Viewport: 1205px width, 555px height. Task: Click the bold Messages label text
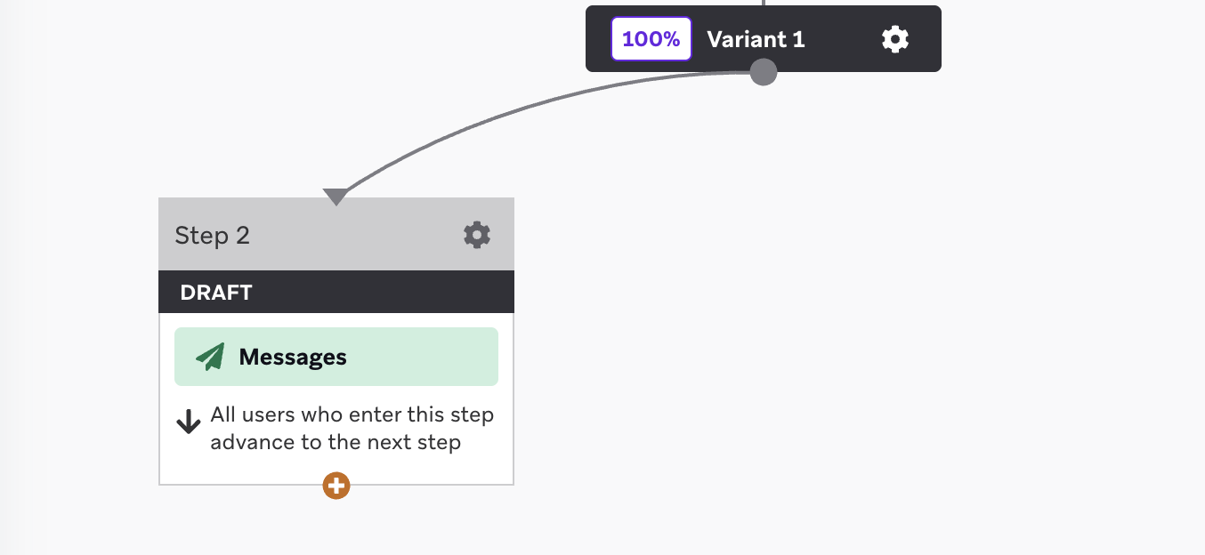point(293,358)
